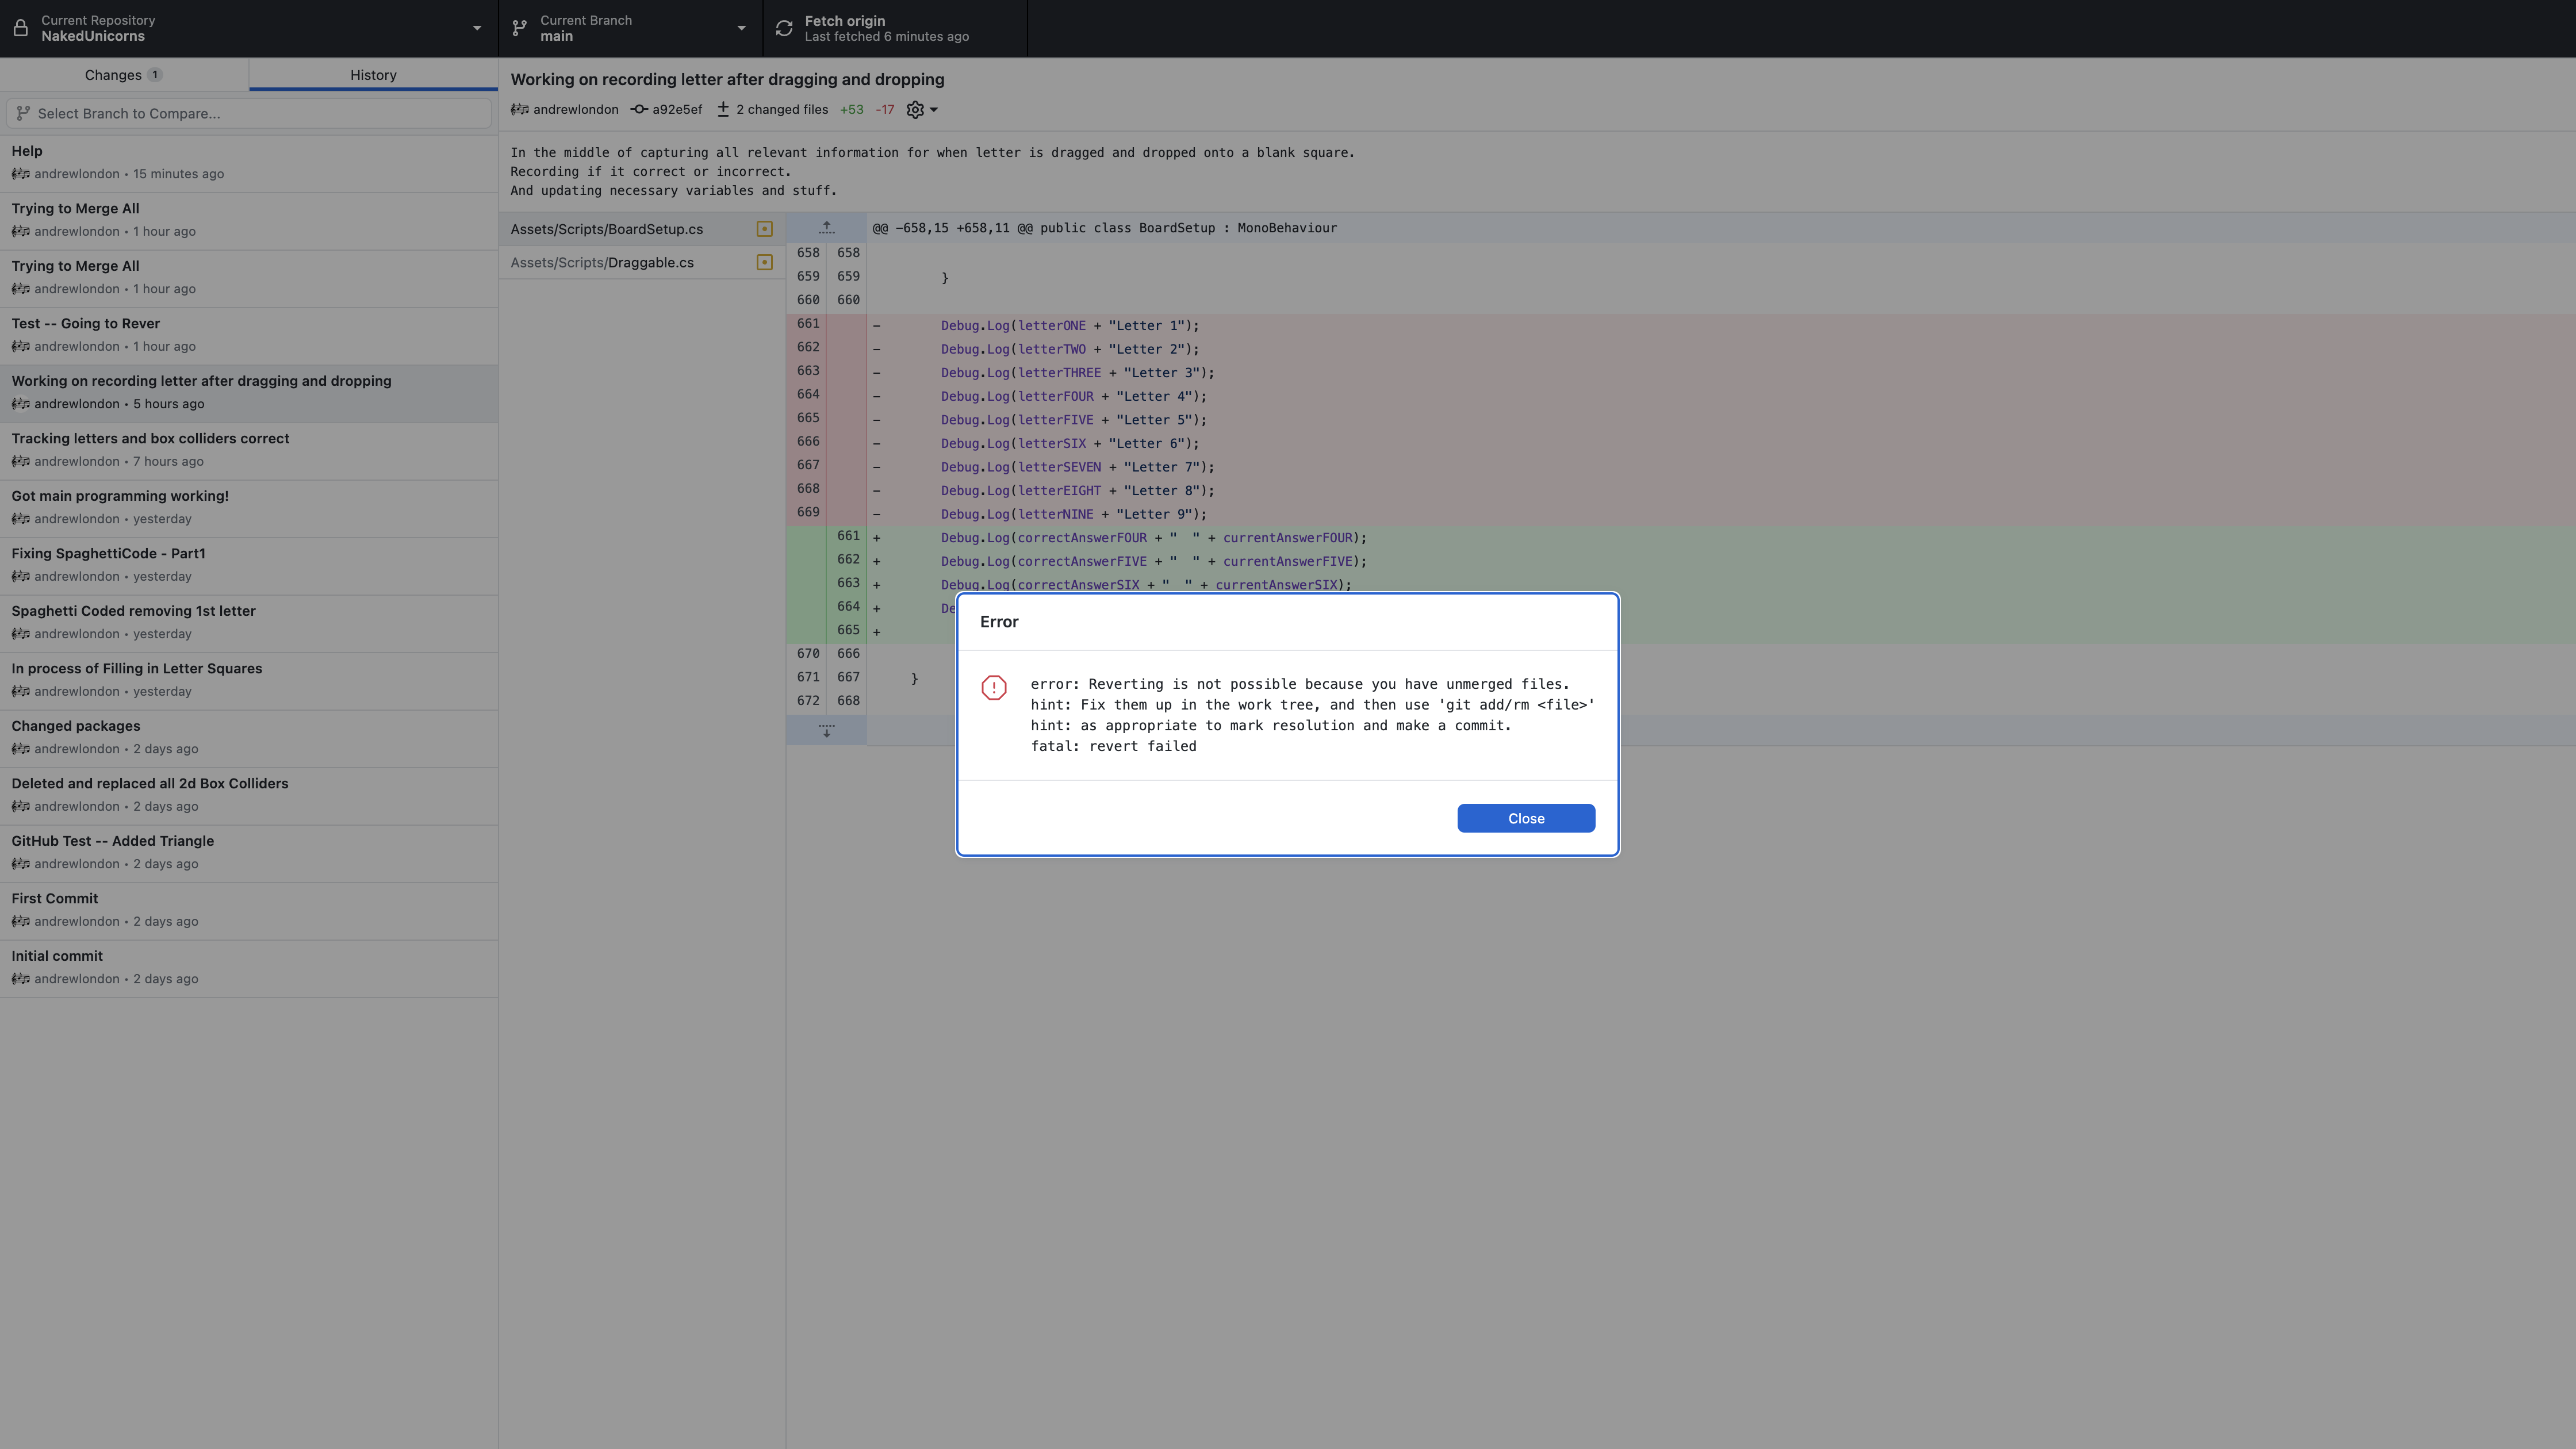Viewport: 2576px width, 1449px height.
Task: Open the diff options gear icon
Action: tap(913, 110)
